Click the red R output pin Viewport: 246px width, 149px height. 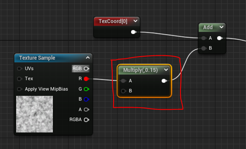pos(87,79)
